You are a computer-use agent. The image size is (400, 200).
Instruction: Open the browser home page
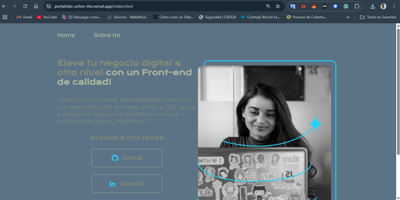coord(36,6)
